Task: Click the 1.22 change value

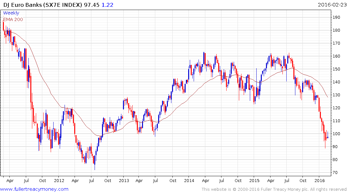Action: point(107,5)
